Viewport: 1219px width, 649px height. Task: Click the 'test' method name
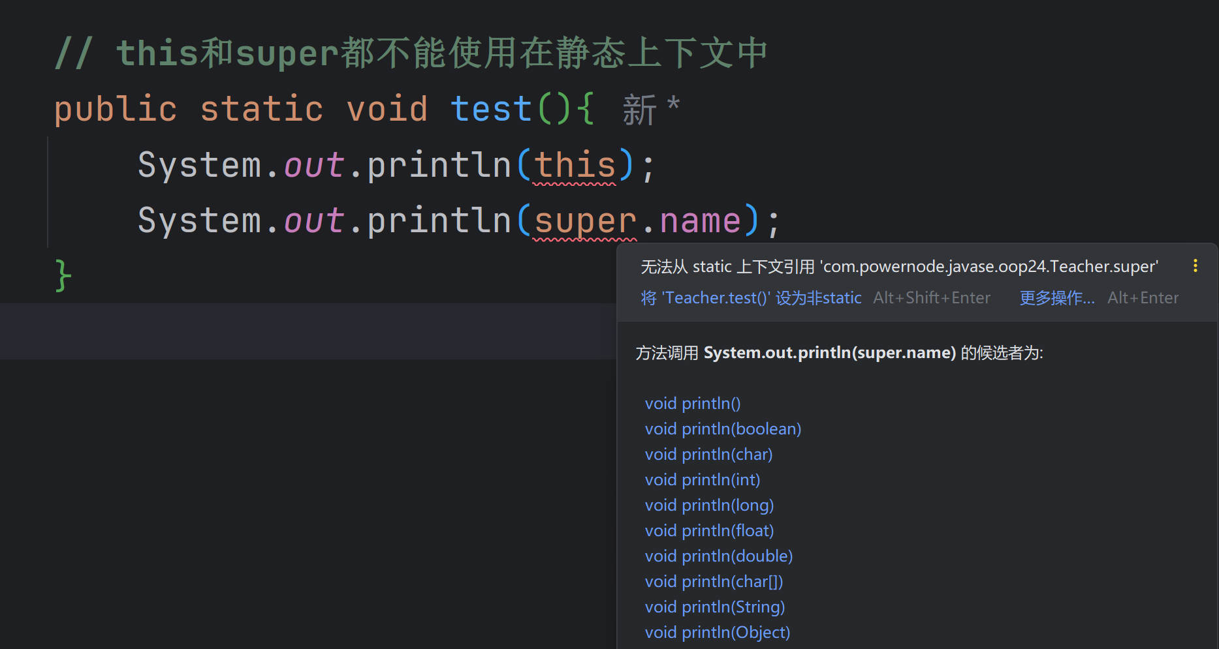point(491,109)
